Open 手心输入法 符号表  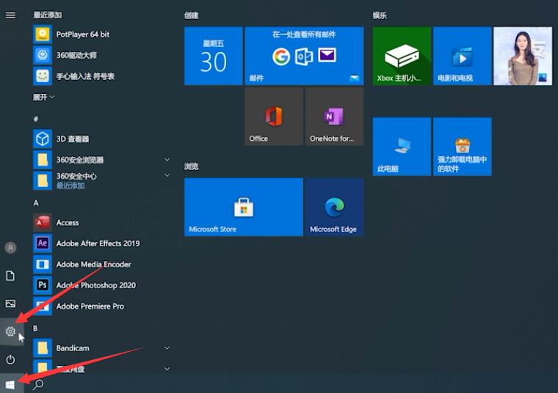(x=101, y=76)
